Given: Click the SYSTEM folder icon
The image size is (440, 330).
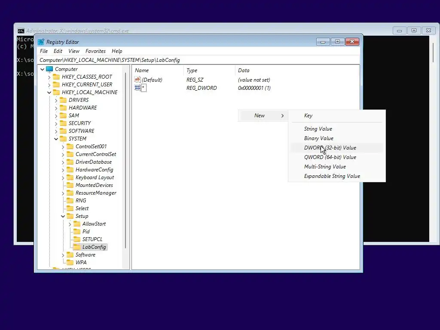Looking at the screenshot, I should pyautogui.click(x=64, y=139).
